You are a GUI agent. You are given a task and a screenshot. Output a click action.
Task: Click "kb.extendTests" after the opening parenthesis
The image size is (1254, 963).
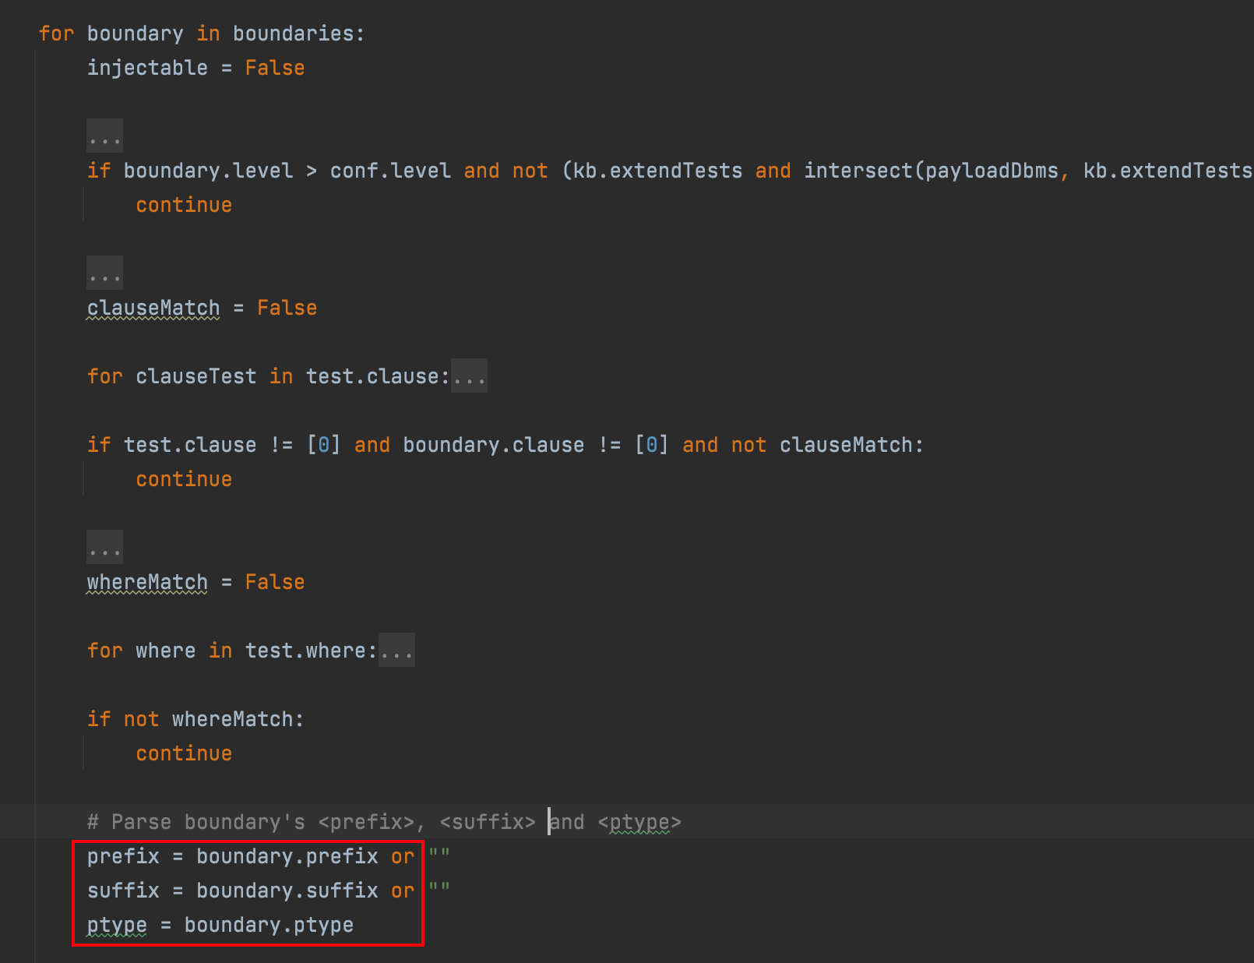click(657, 171)
